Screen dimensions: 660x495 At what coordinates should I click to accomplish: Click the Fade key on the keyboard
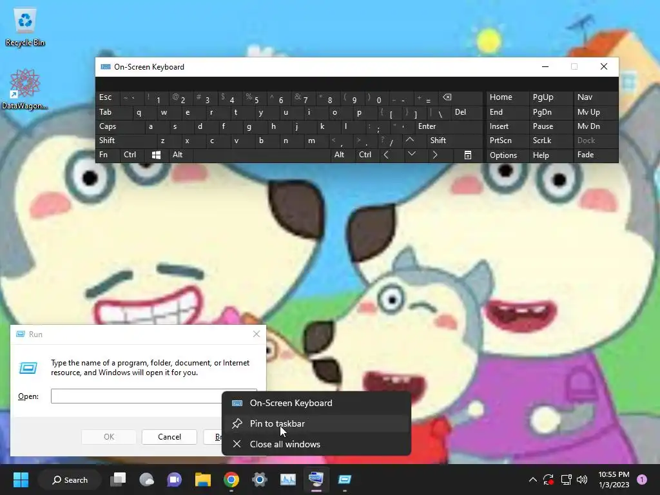[x=595, y=155]
